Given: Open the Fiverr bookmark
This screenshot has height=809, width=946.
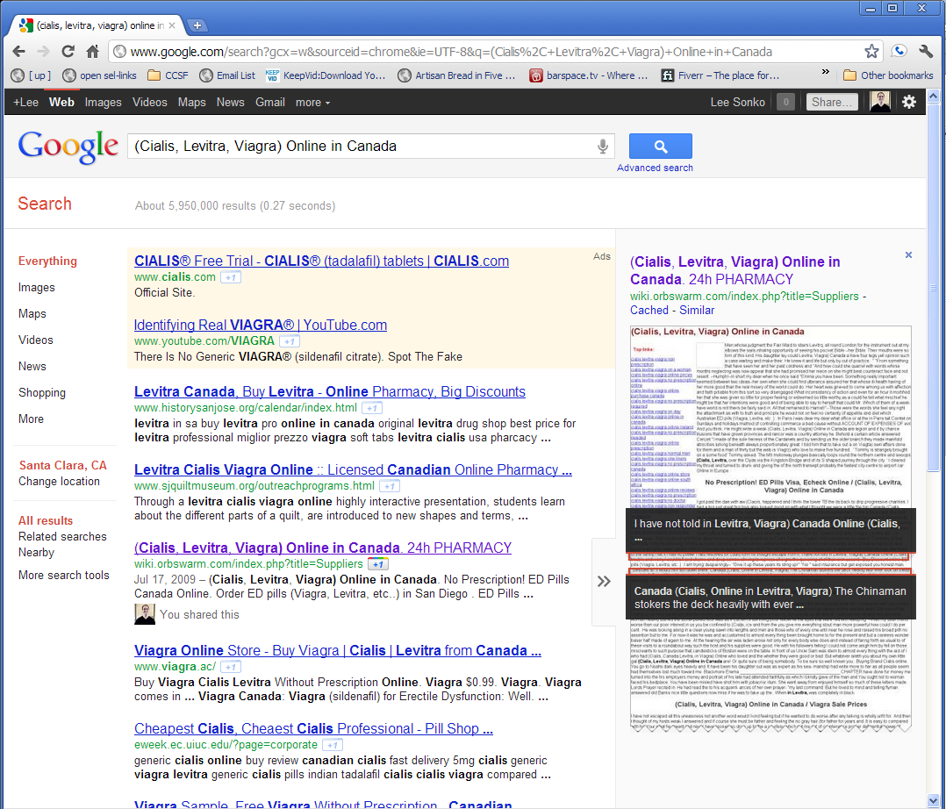Looking at the screenshot, I should pyautogui.click(x=720, y=75).
